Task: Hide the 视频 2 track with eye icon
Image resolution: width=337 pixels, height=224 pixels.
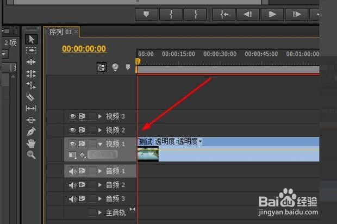Action: click(72, 130)
